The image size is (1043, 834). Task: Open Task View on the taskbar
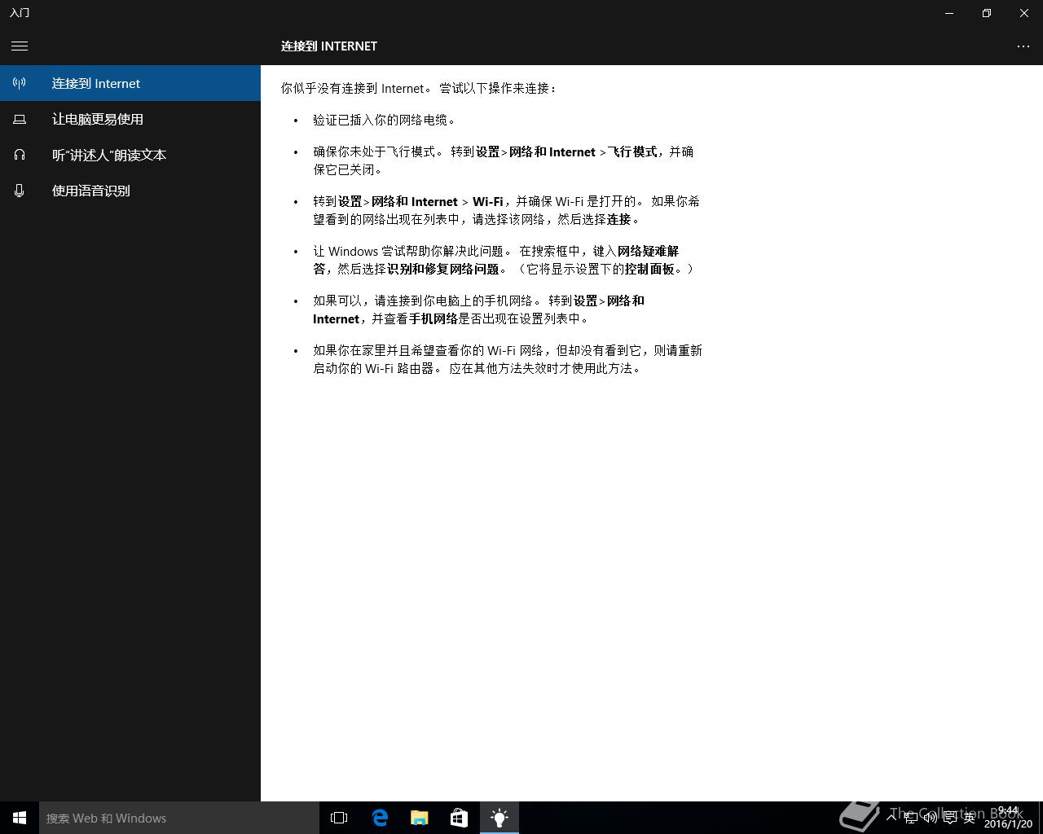click(x=339, y=818)
